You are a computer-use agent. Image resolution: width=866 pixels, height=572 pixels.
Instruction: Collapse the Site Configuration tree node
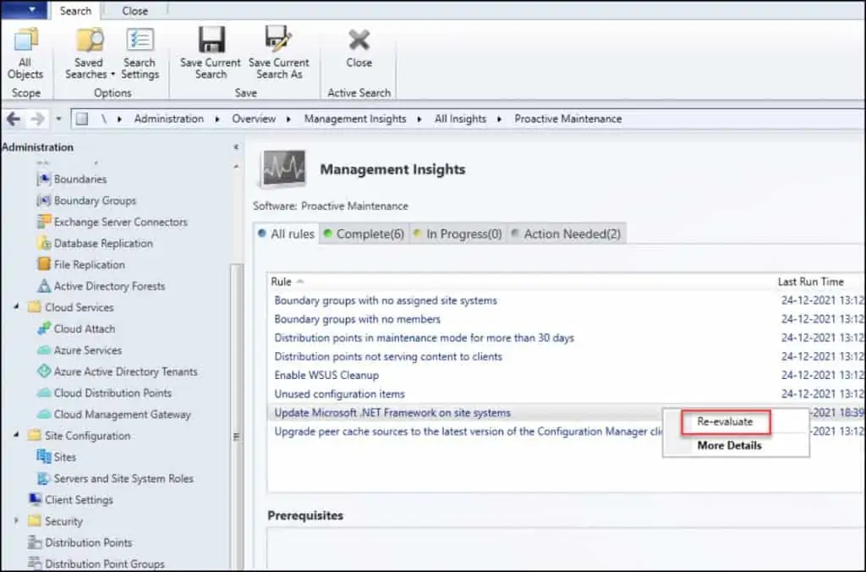tap(17, 436)
